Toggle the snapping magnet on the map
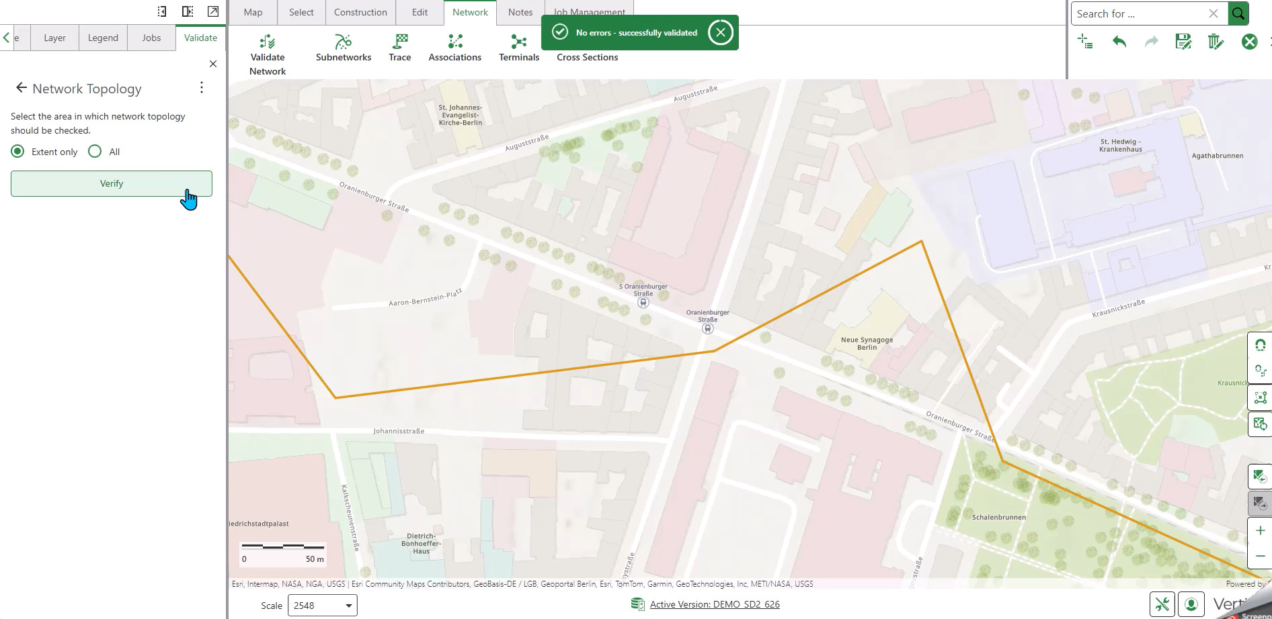 1261,345
